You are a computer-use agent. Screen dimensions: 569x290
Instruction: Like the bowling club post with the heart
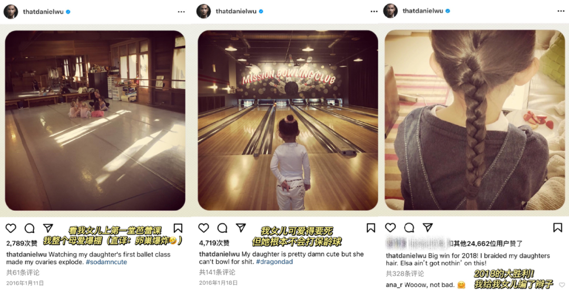[203, 228]
